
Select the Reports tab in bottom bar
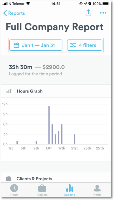tap(70, 190)
